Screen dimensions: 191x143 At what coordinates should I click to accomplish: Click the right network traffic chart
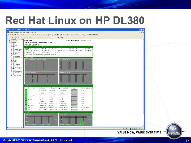[x=75, y=120]
